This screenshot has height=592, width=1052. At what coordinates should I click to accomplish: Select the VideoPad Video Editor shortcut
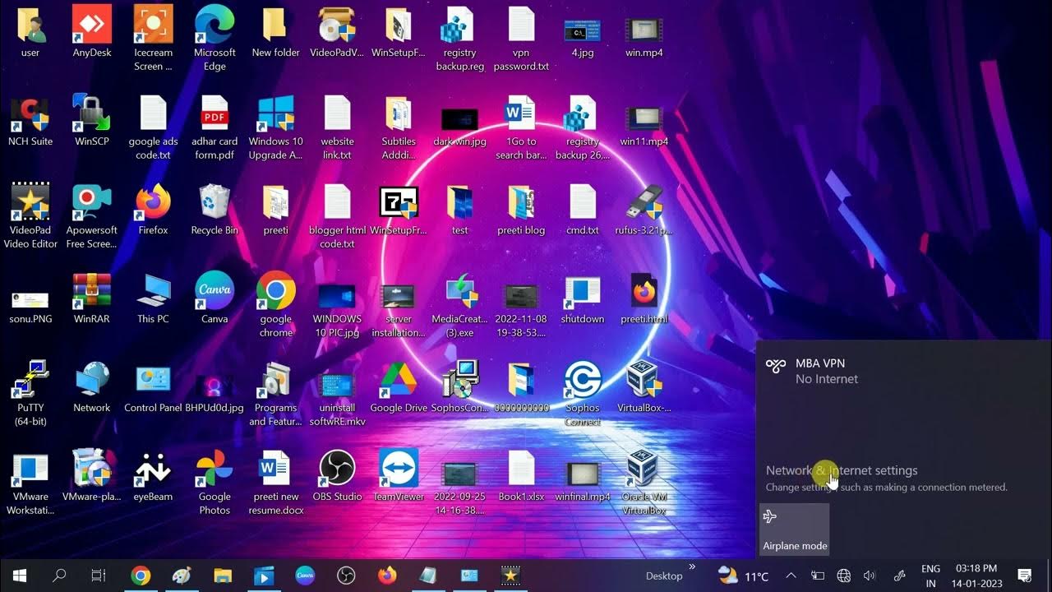(30, 215)
